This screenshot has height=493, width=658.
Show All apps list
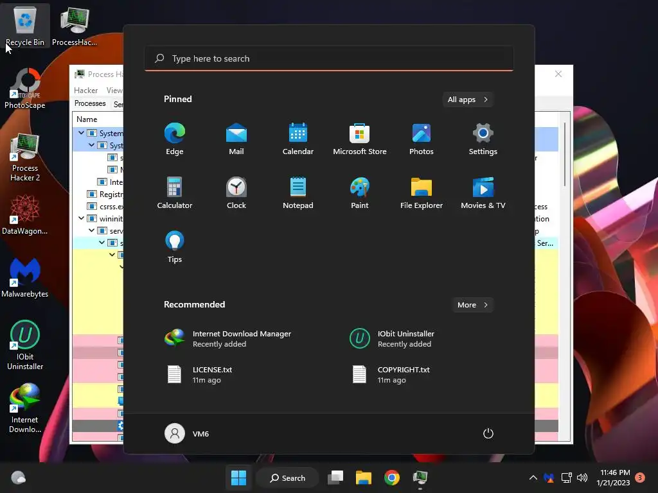click(x=468, y=99)
